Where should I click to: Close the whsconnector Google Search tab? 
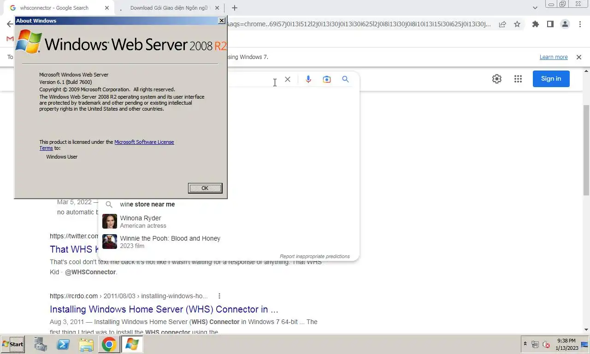[107, 8]
